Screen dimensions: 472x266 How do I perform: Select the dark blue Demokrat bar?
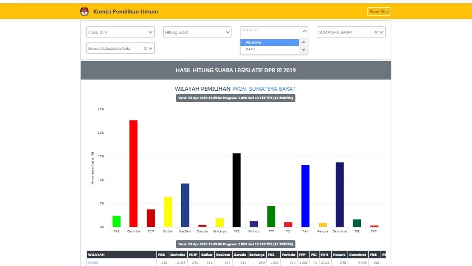[x=339, y=194]
